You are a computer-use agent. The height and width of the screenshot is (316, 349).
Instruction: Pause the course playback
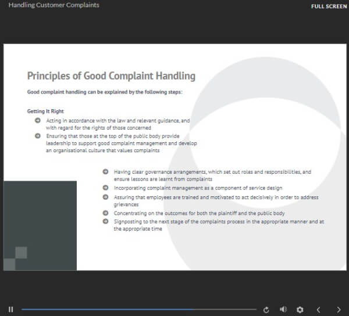tap(10, 310)
